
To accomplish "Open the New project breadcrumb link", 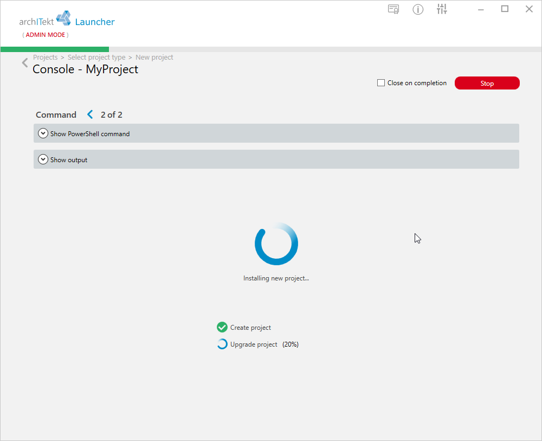I will click(154, 57).
